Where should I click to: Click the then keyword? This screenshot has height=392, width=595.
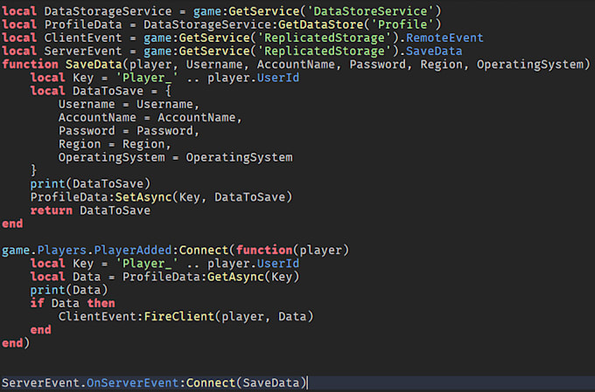(x=101, y=303)
